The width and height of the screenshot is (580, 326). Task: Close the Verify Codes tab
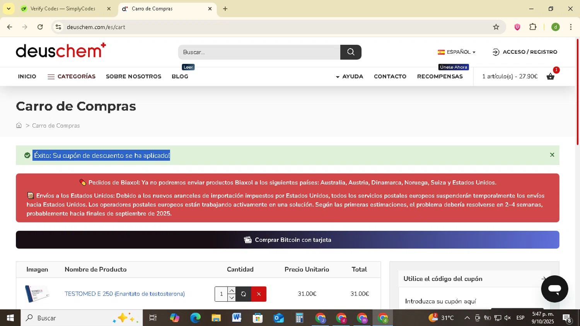[x=109, y=9]
